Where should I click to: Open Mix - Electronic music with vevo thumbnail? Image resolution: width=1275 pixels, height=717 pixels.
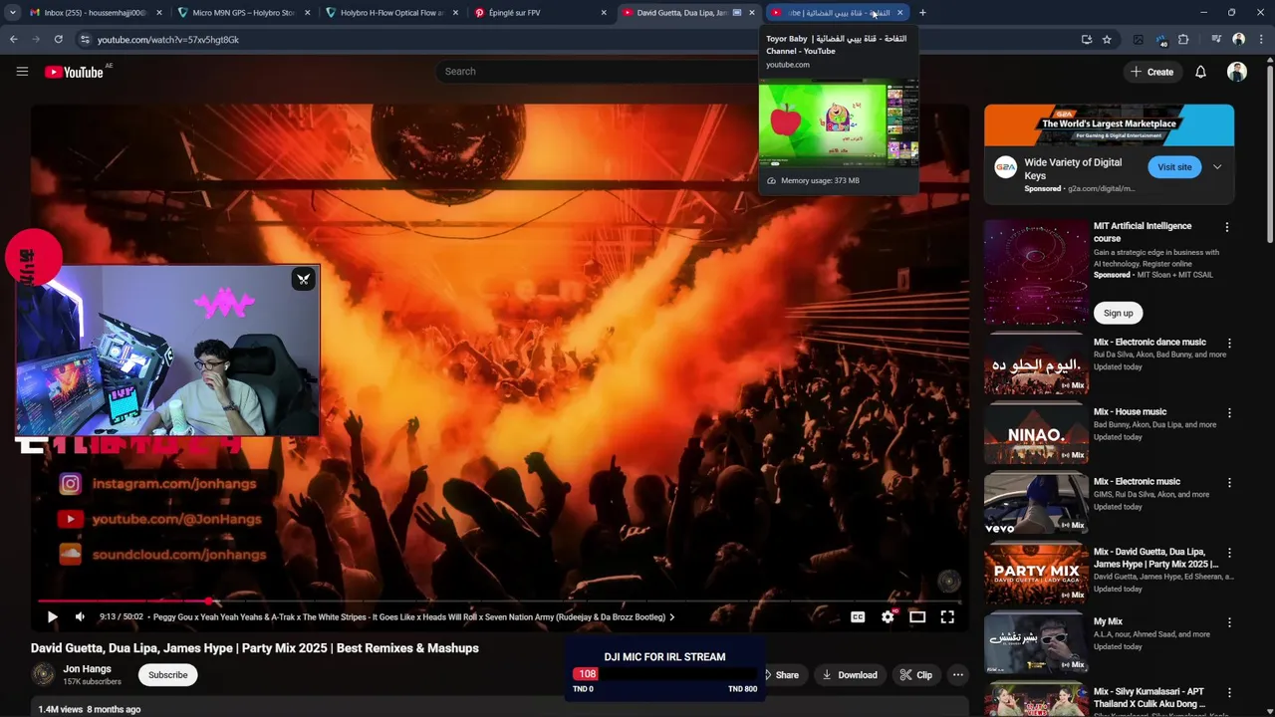[x=1036, y=504]
